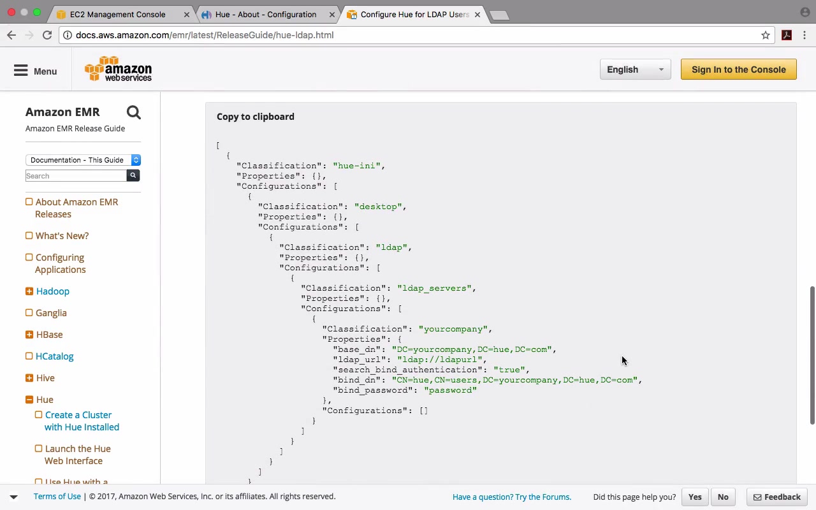
Task: Expand the Hadoop section plus icon
Action: point(29,291)
